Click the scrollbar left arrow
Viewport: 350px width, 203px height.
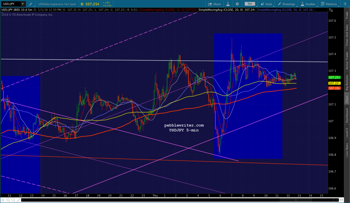pos(23,200)
